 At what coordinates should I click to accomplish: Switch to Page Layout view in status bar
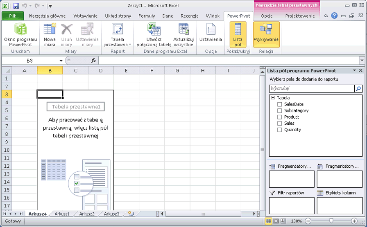click(276, 221)
